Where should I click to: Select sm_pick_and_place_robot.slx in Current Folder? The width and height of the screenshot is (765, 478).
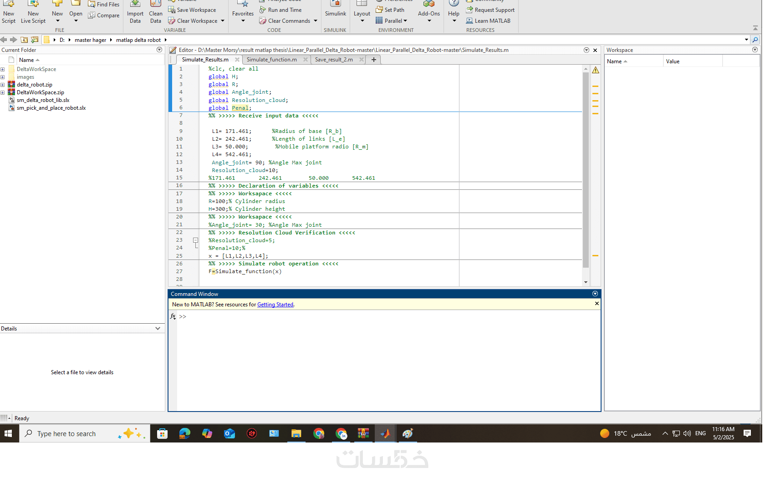pyautogui.click(x=51, y=108)
